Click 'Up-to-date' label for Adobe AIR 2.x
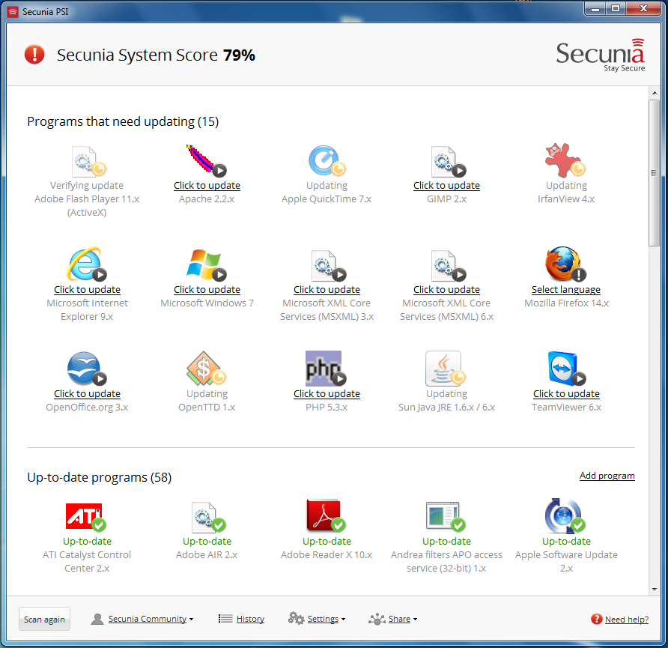 (x=207, y=541)
